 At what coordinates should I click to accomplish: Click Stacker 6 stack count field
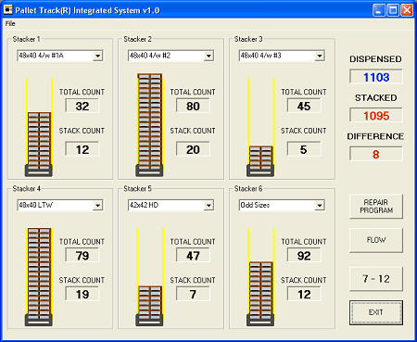click(x=304, y=294)
